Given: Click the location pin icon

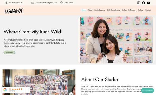Looking at the screenshot, I should click(61, 3).
